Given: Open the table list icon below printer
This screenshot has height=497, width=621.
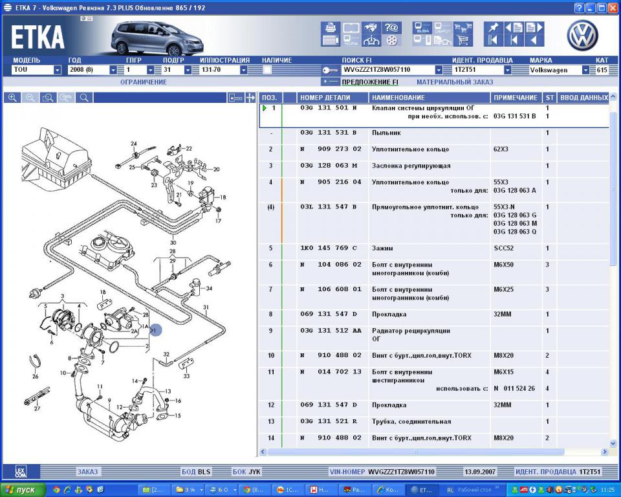Looking at the screenshot, I should (331, 40).
